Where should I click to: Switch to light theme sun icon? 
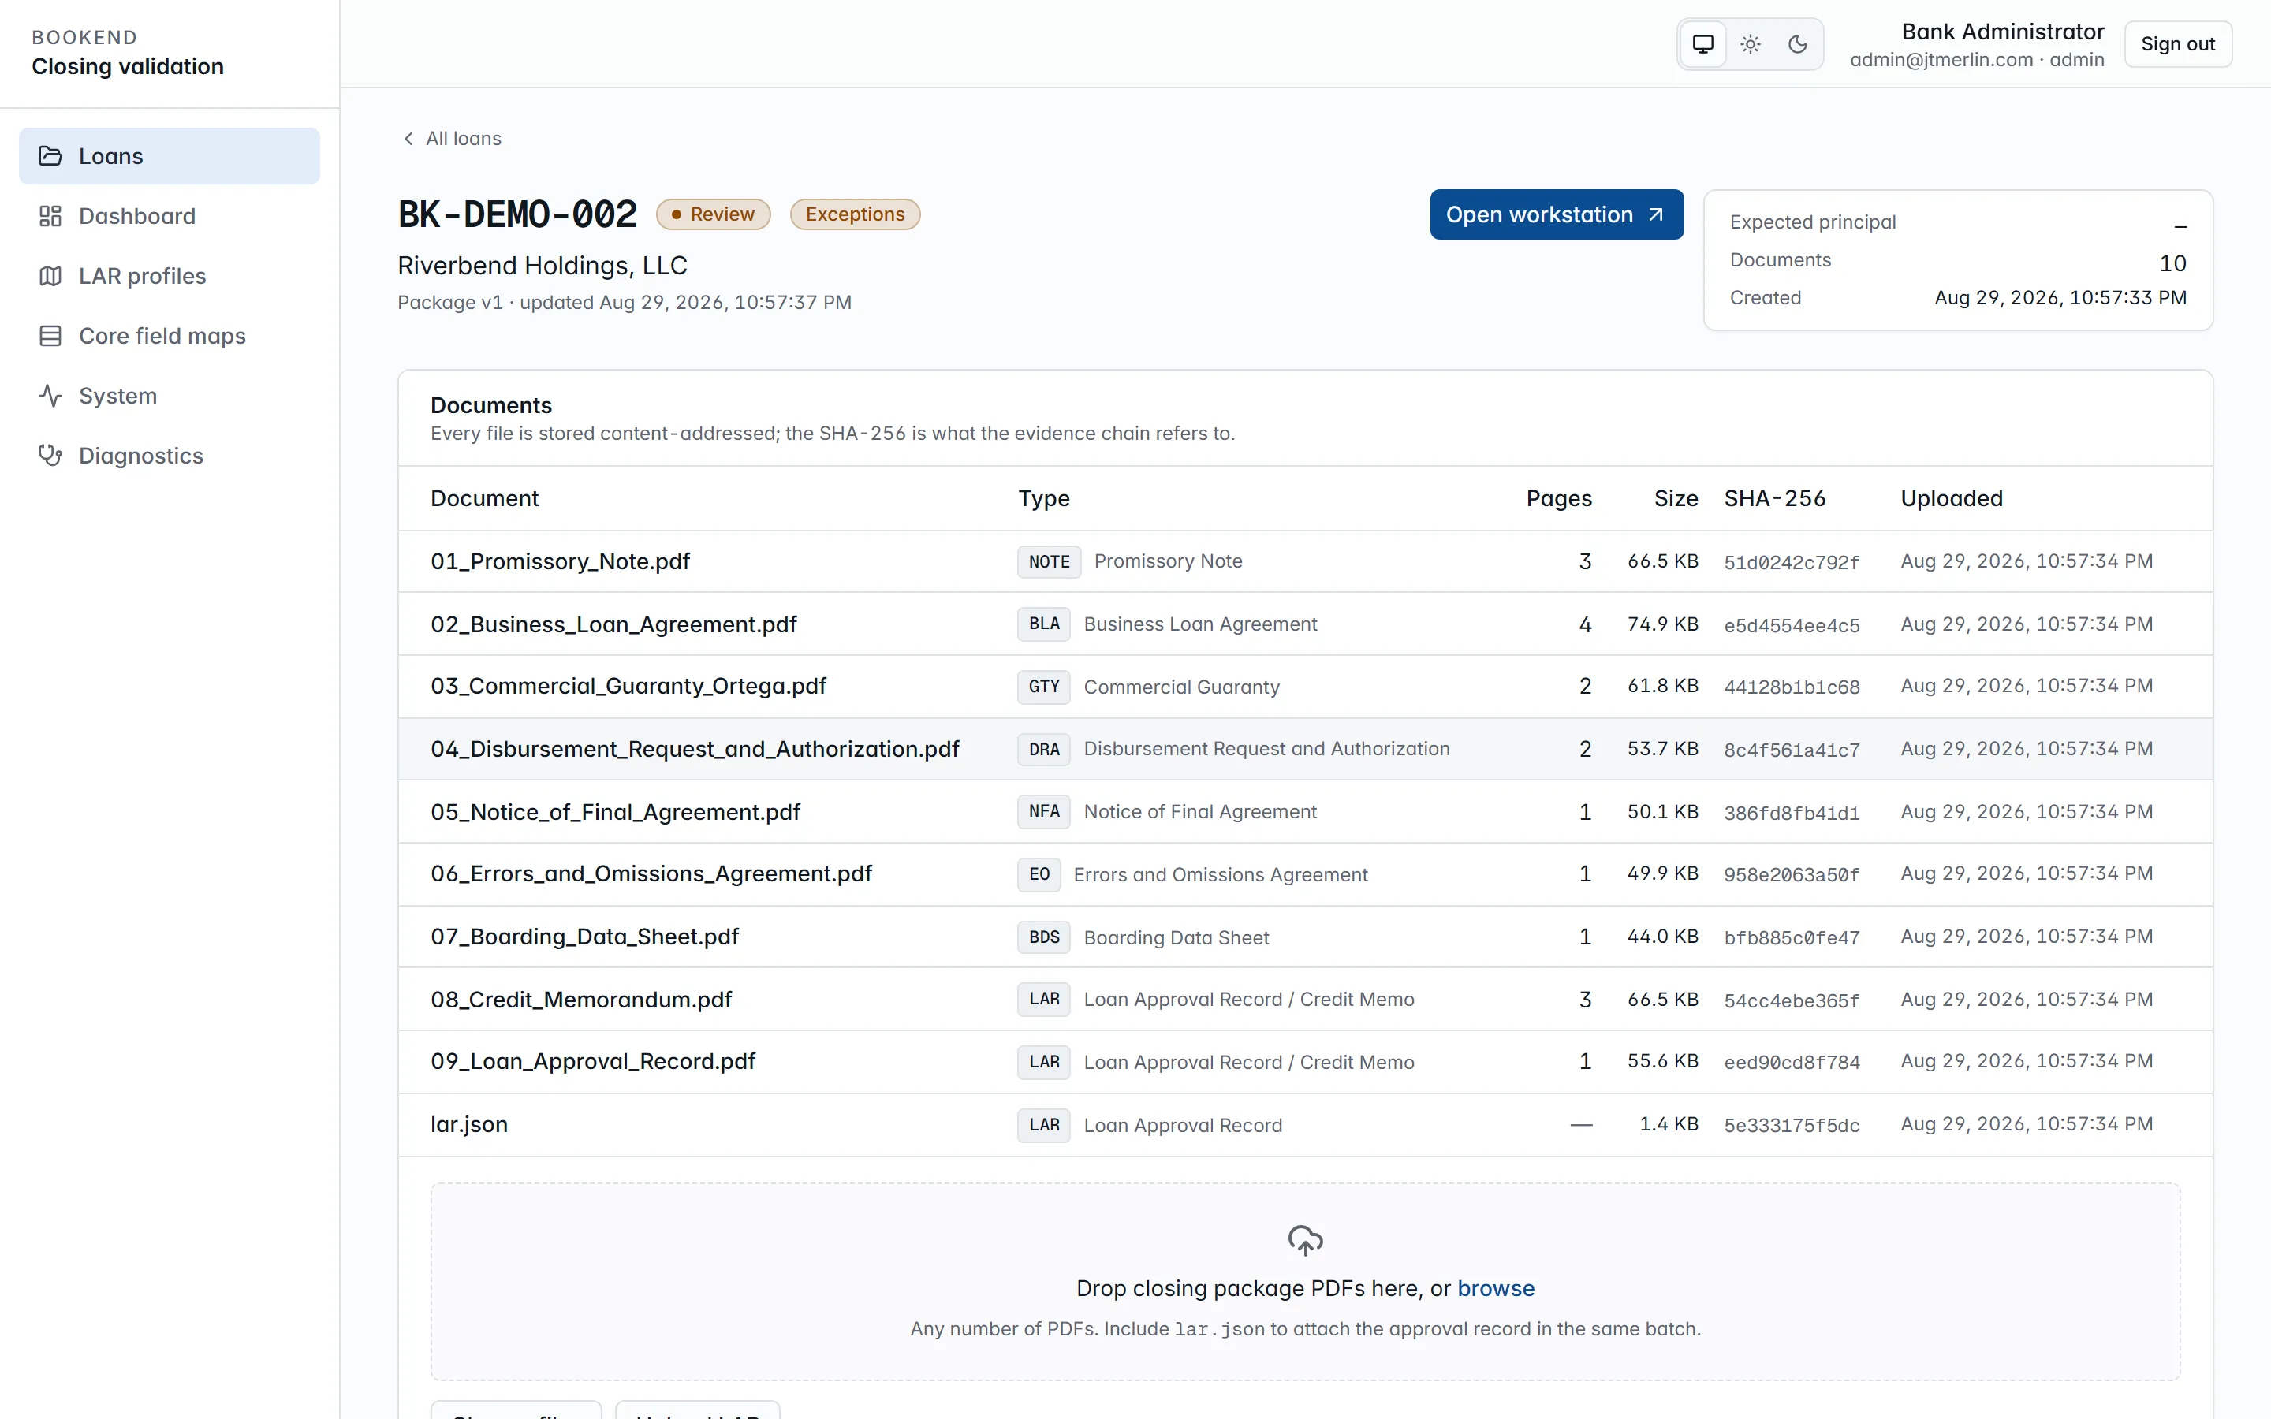pos(1751,44)
